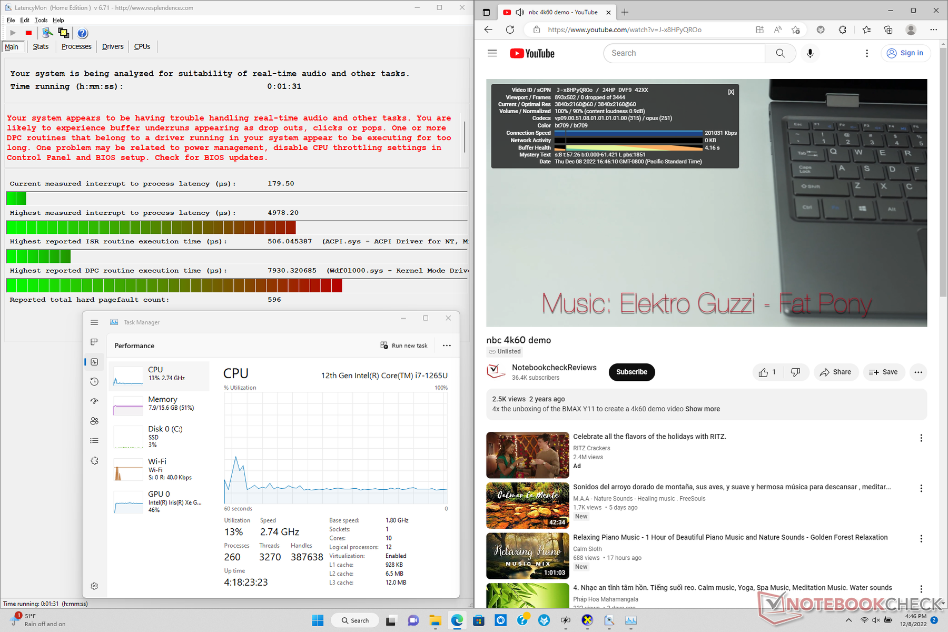Click the YouTube search box
Viewport: 948px width, 632px height.
[684, 53]
